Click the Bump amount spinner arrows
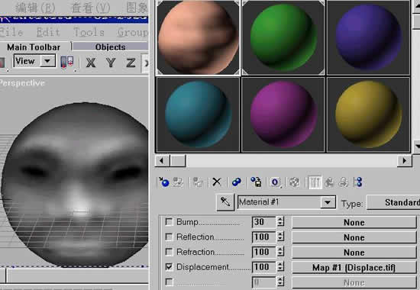The width and height of the screenshot is (420, 290). click(x=280, y=222)
